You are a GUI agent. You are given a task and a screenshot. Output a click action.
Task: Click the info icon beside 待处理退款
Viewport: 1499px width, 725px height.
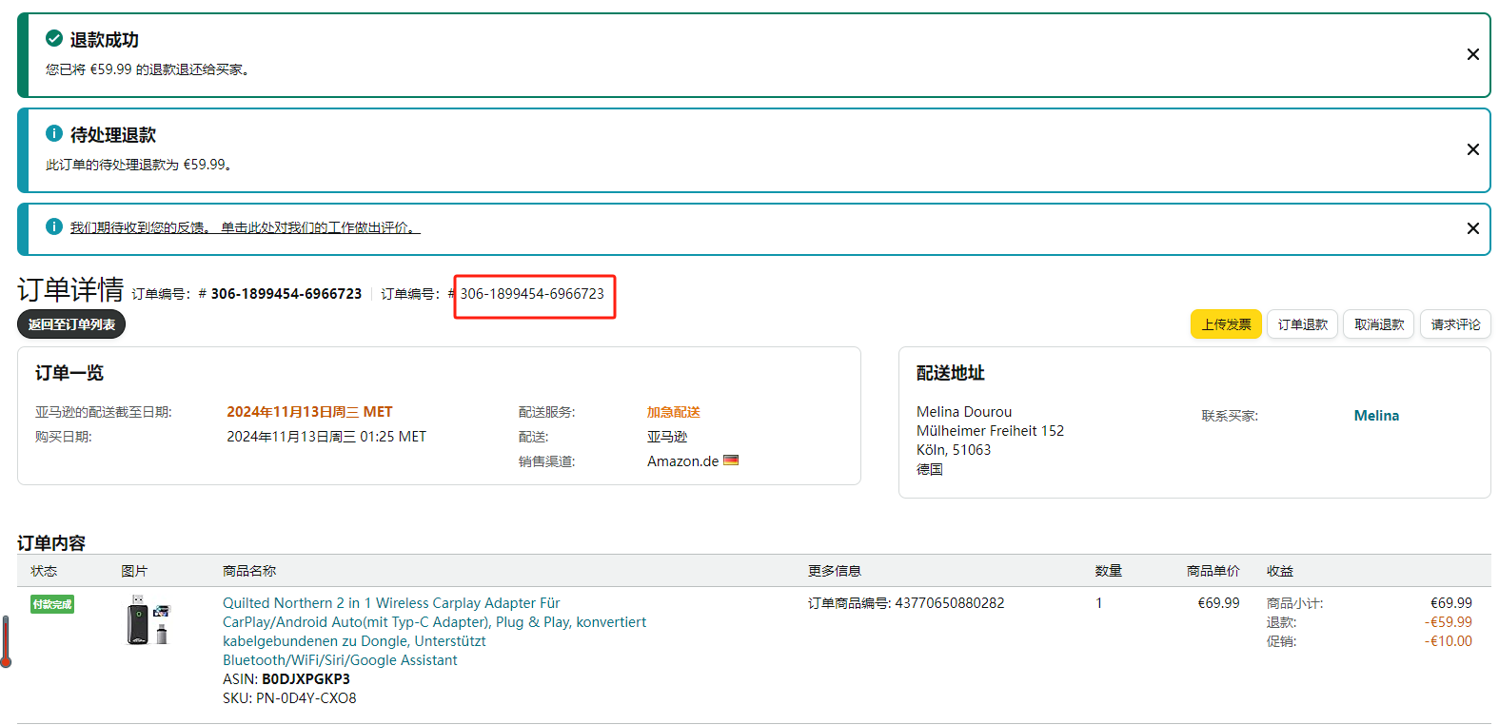tap(54, 134)
